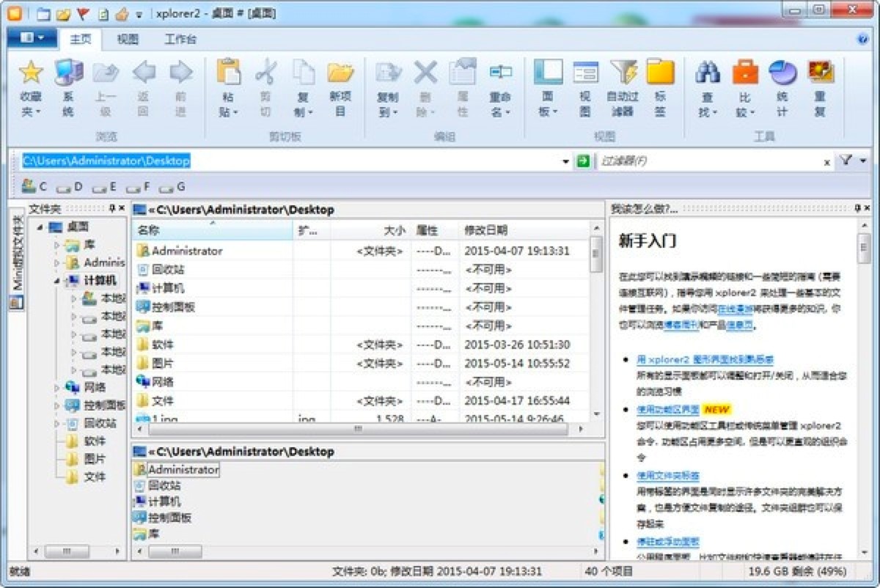Click the New Item (新项目) icon
880x588 pixels.
[341, 73]
